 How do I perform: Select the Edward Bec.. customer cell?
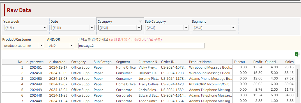pyautogui.click(x=149, y=95)
